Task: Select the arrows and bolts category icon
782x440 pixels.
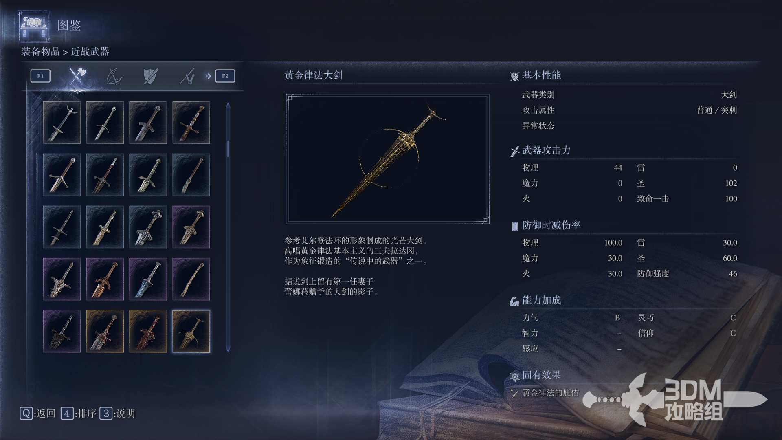Action: 187,76
